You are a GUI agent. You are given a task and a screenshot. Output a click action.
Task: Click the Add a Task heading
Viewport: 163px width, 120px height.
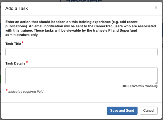(17, 8)
